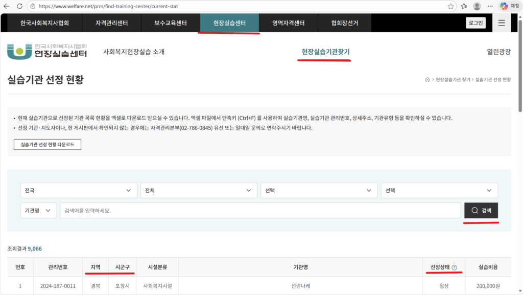523x295 pixels.
Task: Click the browser favorites star icon
Action: [450, 6]
